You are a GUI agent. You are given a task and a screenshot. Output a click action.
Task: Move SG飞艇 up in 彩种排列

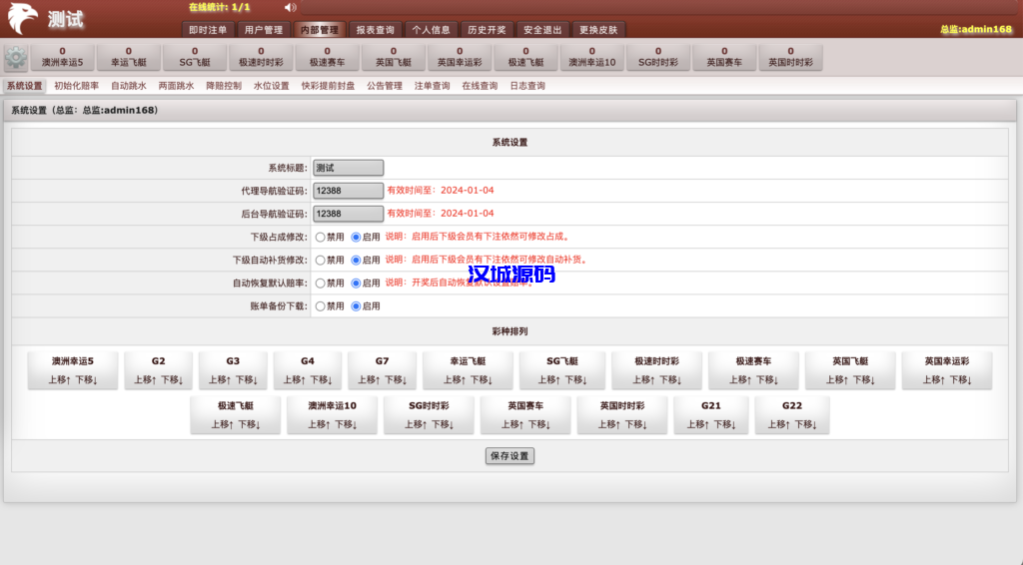pyautogui.click(x=548, y=379)
